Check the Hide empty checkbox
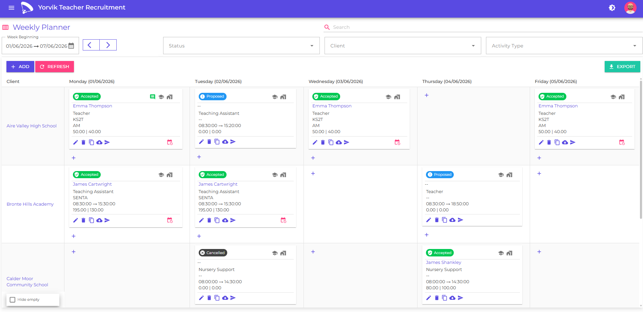The width and height of the screenshot is (643, 312). (x=13, y=300)
